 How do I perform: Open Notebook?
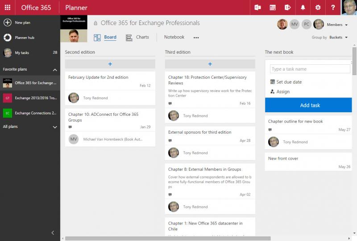click(x=174, y=37)
